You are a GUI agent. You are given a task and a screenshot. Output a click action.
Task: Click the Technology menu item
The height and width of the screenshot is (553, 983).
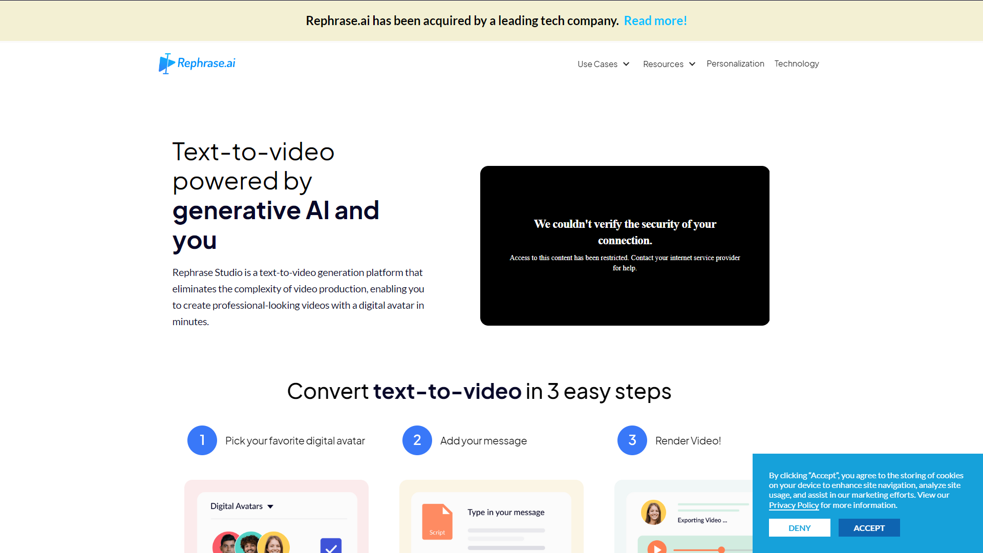click(x=797, y=63)
